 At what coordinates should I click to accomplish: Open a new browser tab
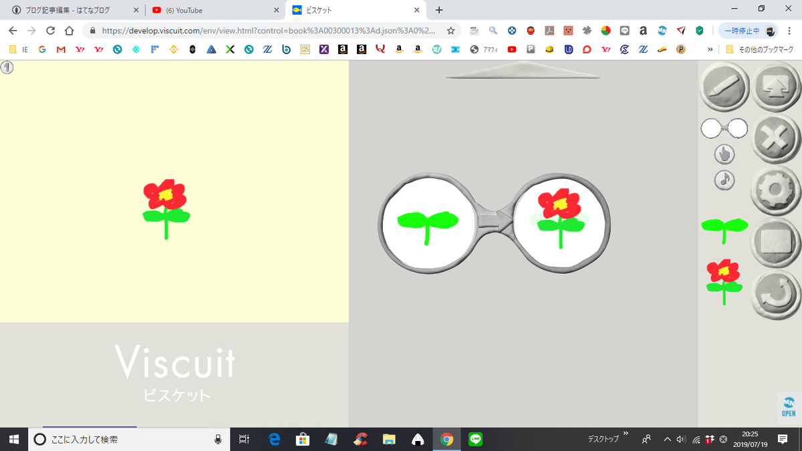439,10
